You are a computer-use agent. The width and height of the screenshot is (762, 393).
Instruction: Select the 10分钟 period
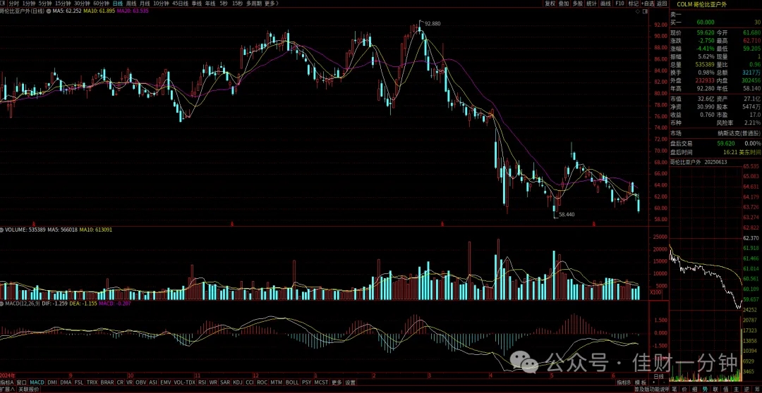click(162, 3)
